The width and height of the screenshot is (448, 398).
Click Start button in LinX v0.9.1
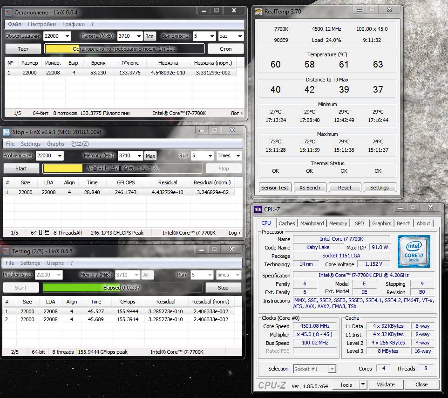[21, 169]
